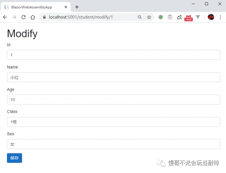
Task: Open the user profile avatar
Action: point(211,17)
